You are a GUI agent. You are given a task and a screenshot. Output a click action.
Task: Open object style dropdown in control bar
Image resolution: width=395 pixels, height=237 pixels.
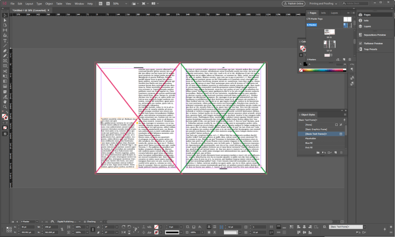(364, 227)
